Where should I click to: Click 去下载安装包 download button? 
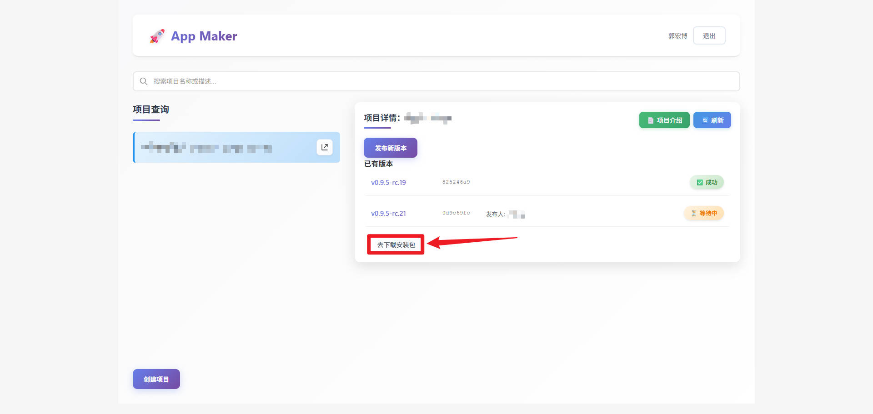click(396, 245)
